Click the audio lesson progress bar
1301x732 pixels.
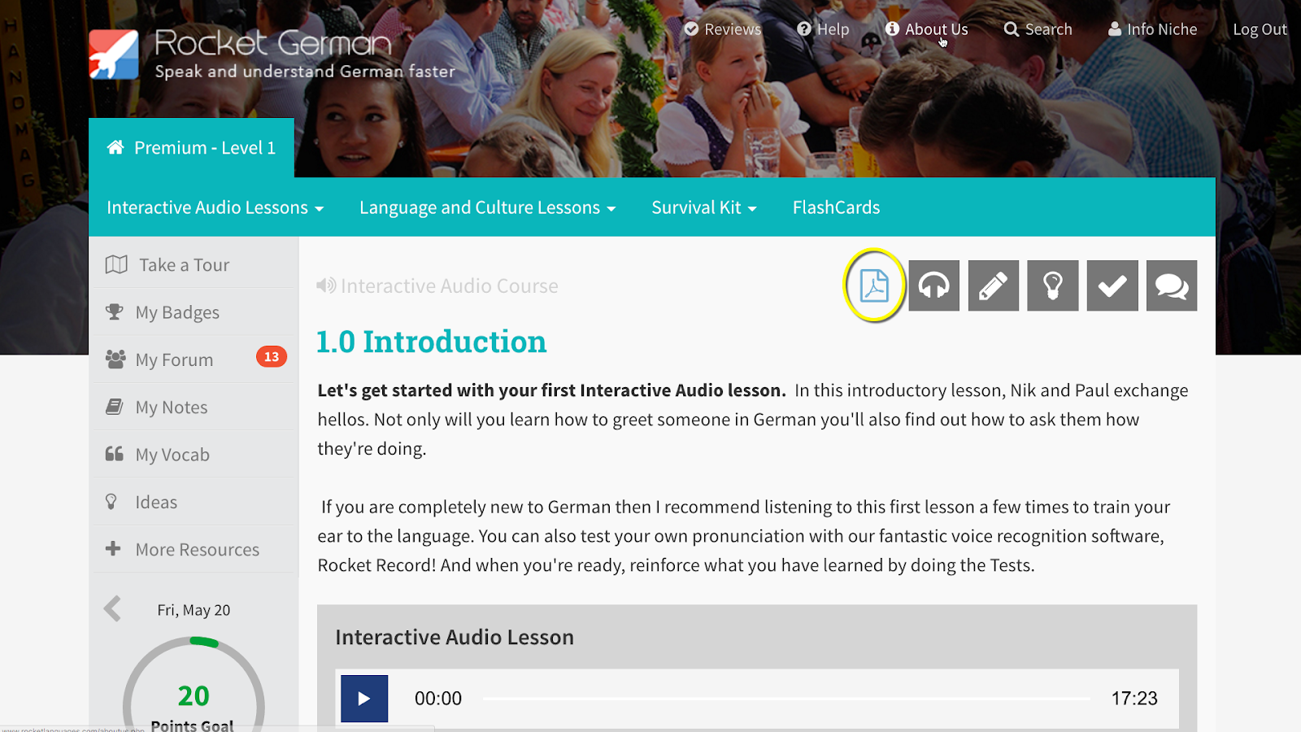click(x=786, y=699)
